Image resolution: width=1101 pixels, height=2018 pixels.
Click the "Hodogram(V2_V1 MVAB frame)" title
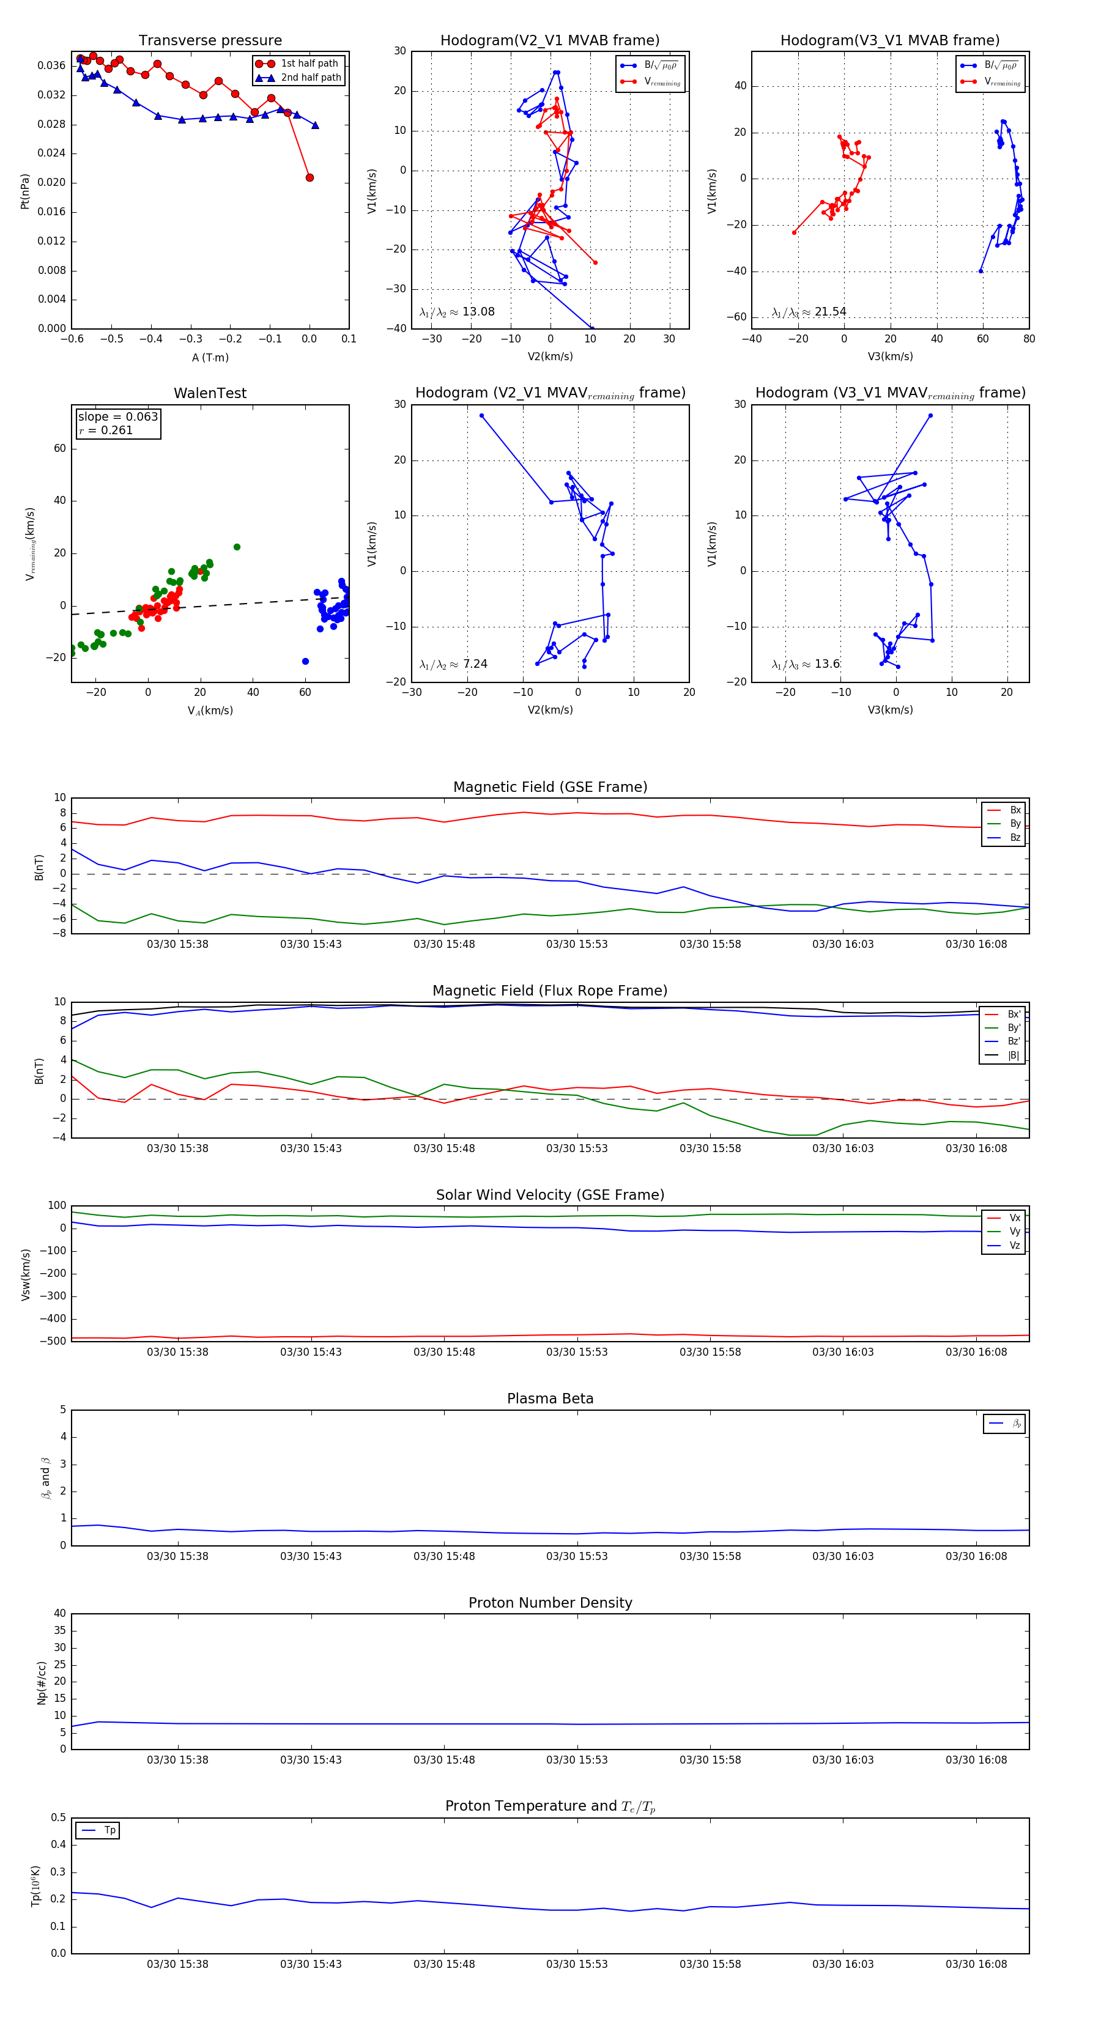550,41
